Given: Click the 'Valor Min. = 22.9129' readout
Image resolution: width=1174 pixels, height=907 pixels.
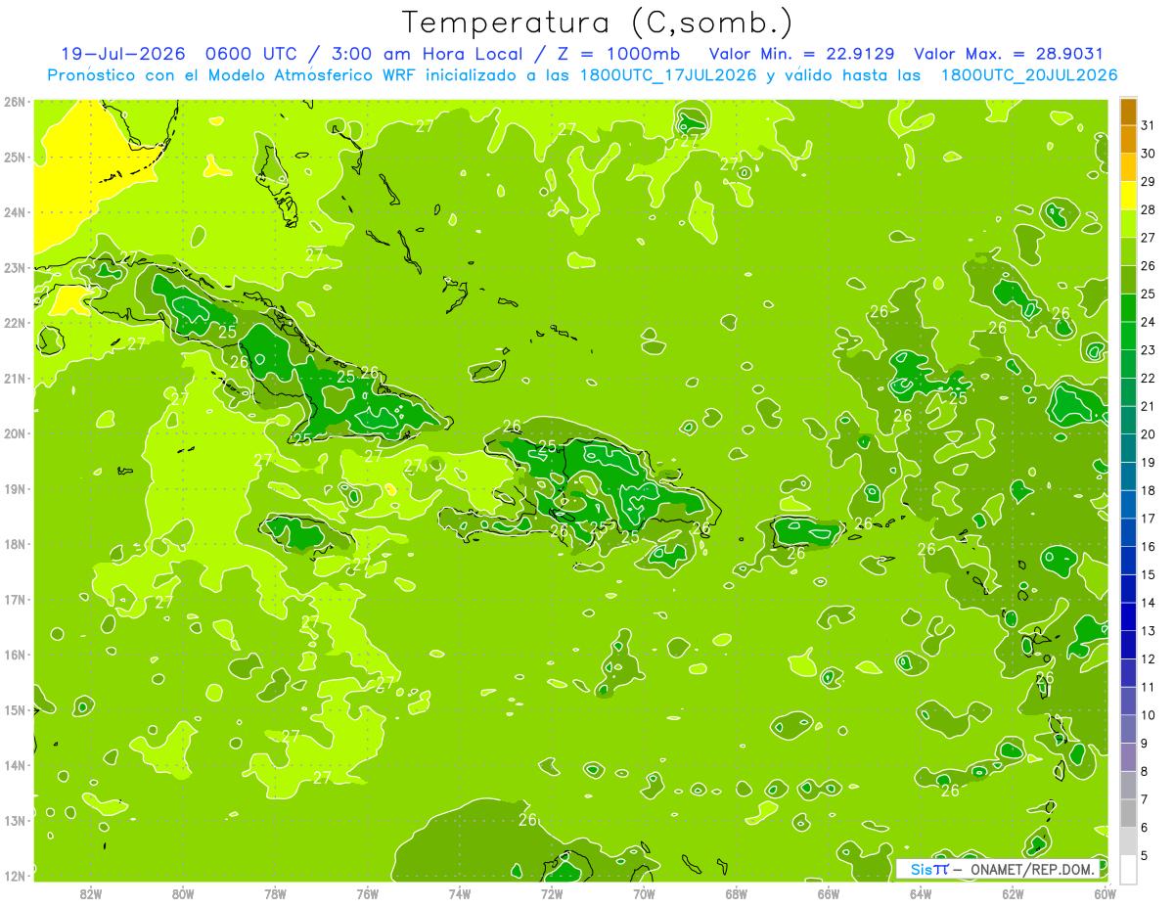Looking at the screenshot, I should [804, 54].
